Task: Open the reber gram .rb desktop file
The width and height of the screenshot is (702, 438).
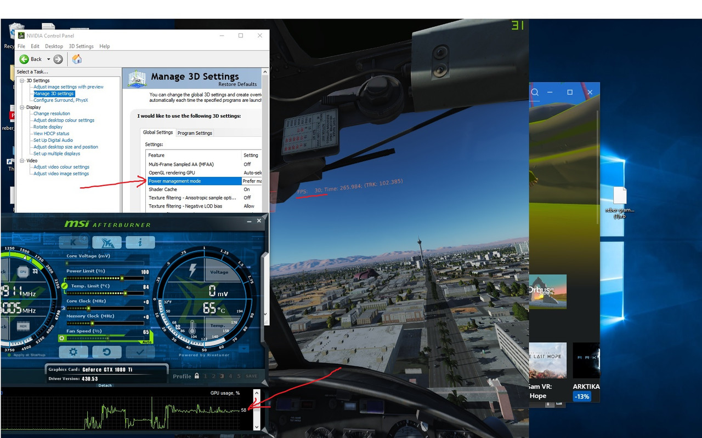Action: [620, 203]
